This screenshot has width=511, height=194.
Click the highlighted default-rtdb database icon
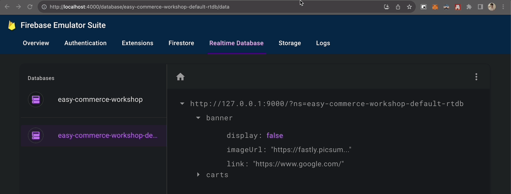[x=36, y=135]
